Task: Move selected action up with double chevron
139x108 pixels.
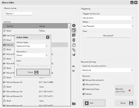Action: pyautogui.click(x=73, y=66)
